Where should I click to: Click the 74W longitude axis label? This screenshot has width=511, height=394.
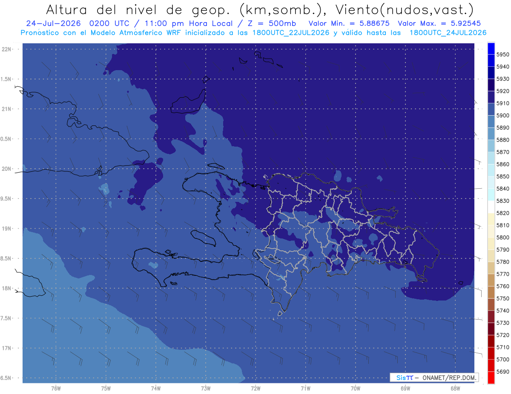coord(155,388)
